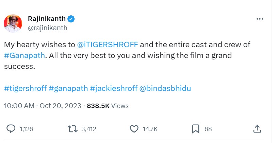
Task: Click the 14.7K likes count
Action: [x=150, y=129]
